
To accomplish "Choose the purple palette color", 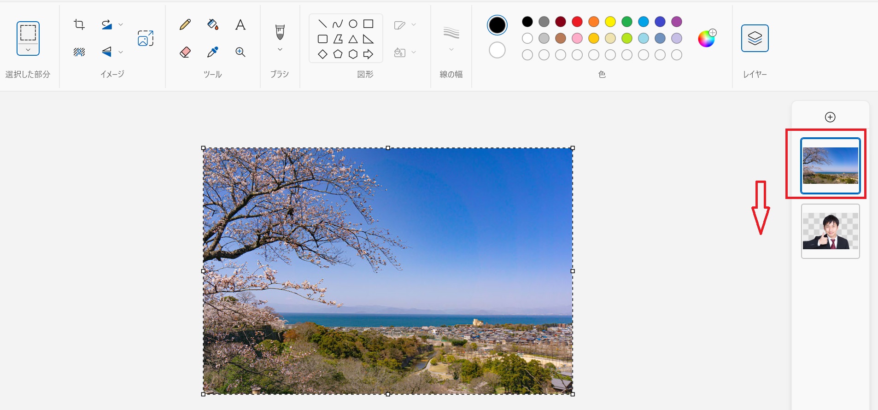I will coord(677,22).
